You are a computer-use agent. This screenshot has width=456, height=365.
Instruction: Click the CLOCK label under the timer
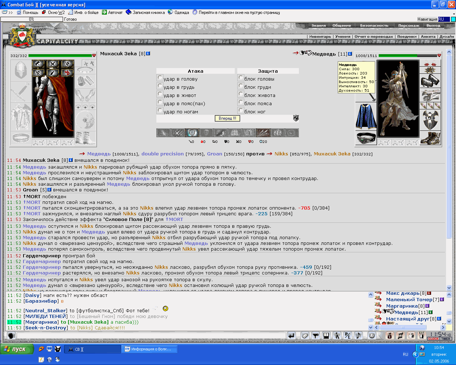(434, 339)
